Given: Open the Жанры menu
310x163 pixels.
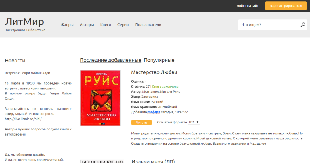Looking at the screenshot, I should 67,25.
